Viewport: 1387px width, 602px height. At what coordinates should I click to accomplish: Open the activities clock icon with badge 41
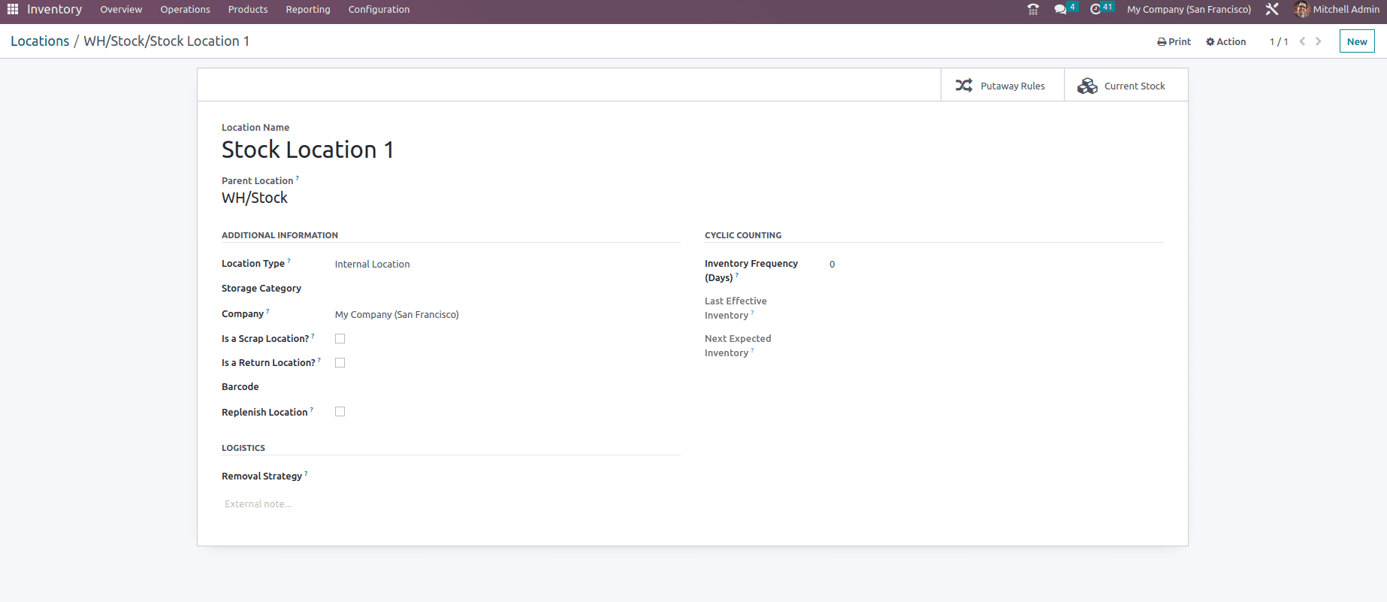pyautogui.click(x=1095, y=9)
